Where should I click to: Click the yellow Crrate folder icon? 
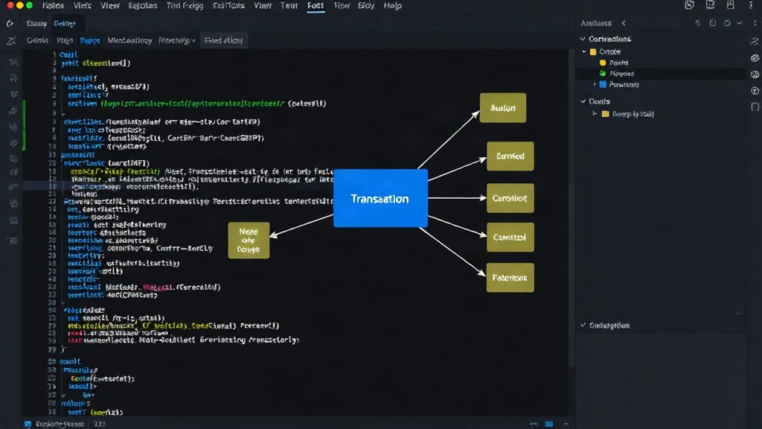pos(593,51)
